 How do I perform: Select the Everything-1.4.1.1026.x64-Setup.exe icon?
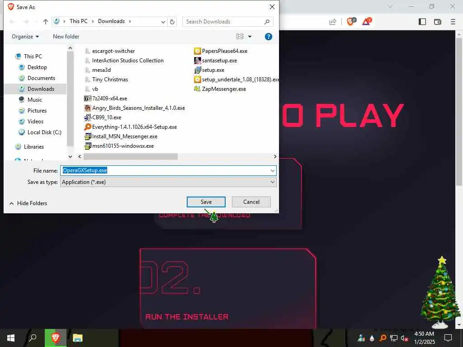(87, 127)
